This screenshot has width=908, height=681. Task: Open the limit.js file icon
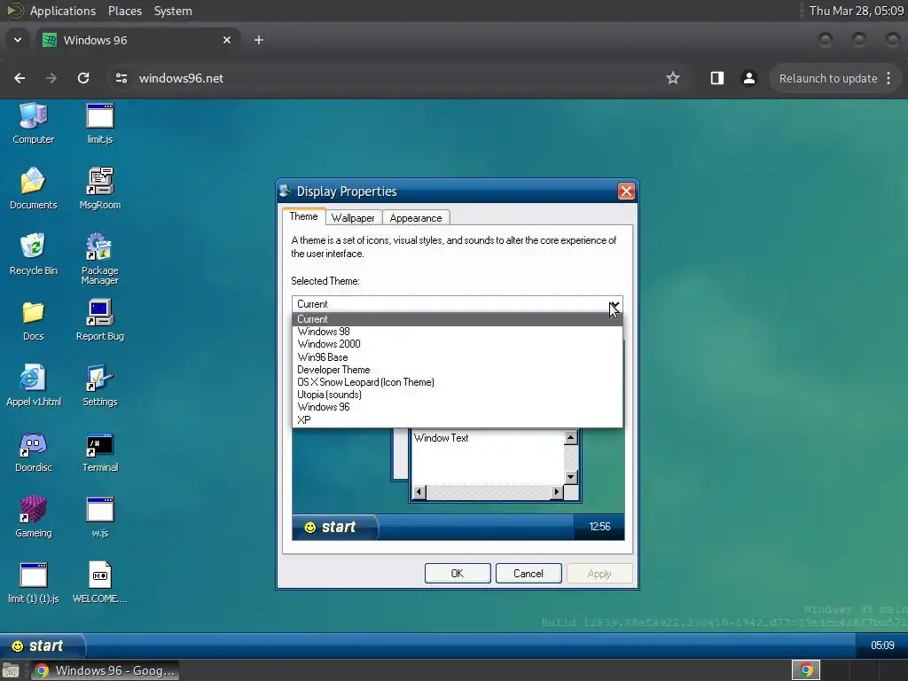point(99,122)
